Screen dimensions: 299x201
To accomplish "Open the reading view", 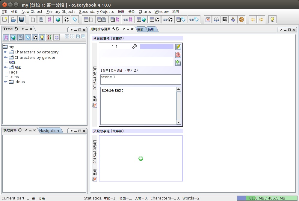I will pyautogui.click(x=233, y=19).
